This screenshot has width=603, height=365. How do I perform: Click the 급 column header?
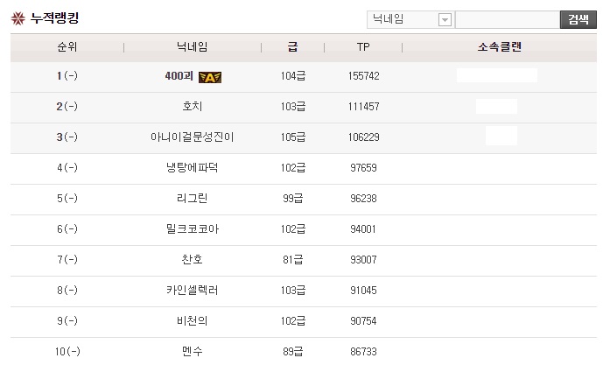click(292, 47)
